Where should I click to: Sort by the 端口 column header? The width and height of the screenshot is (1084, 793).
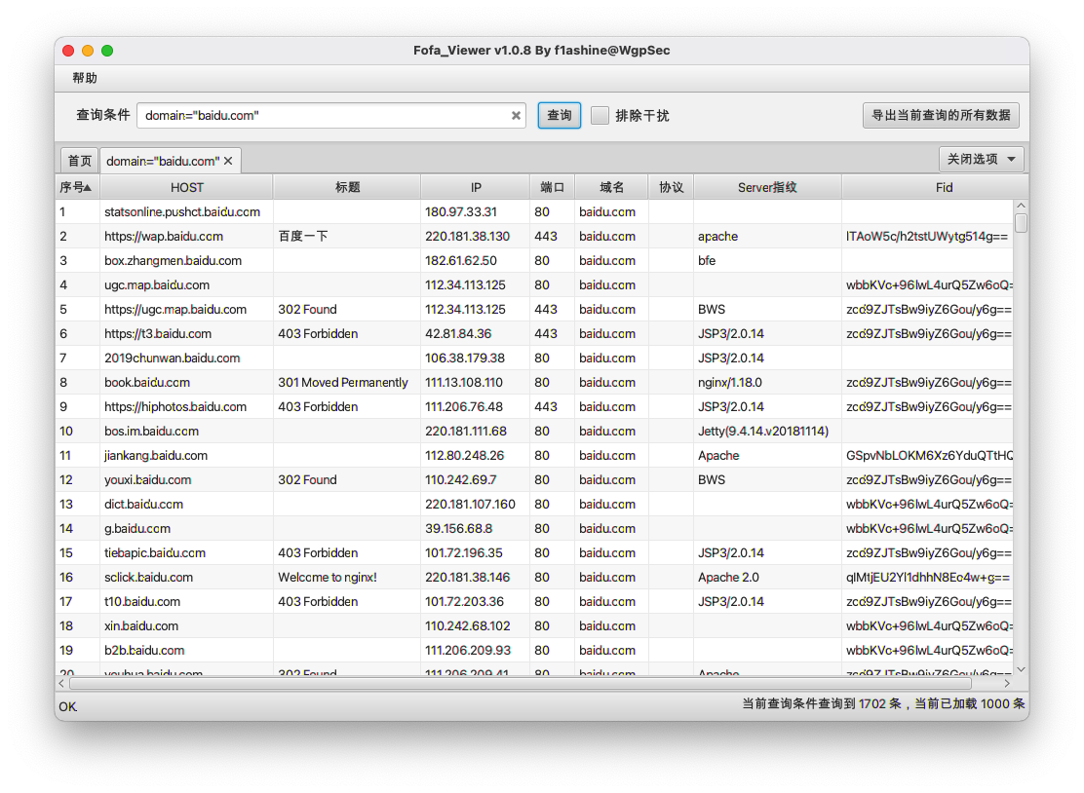click(553, 187)
